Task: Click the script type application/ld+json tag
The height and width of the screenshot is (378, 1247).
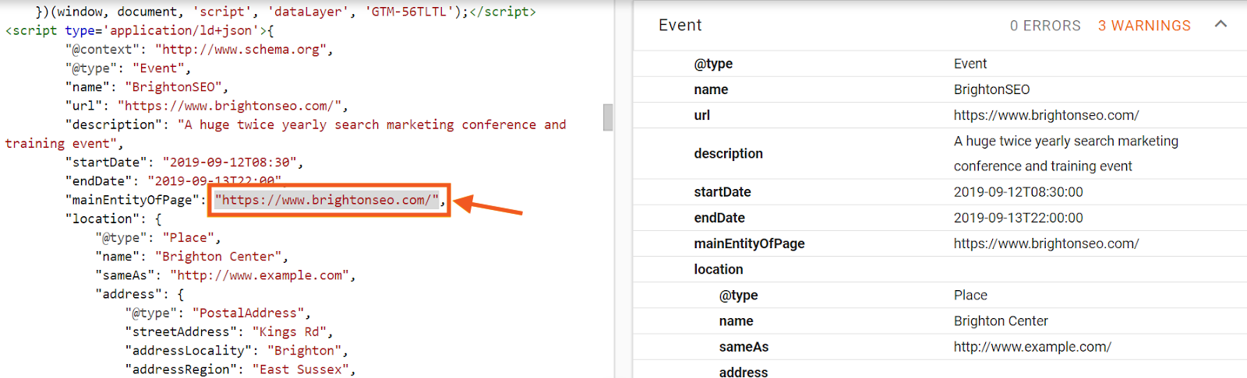Action: click(140, 30)
